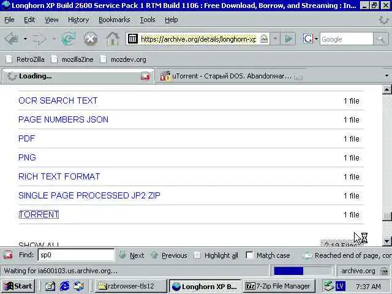Open the Windows Start button

[18, 286]
